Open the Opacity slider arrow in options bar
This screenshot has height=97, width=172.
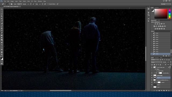31,4
